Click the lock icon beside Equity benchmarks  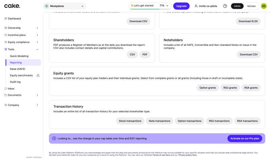[x=38, y=75]
